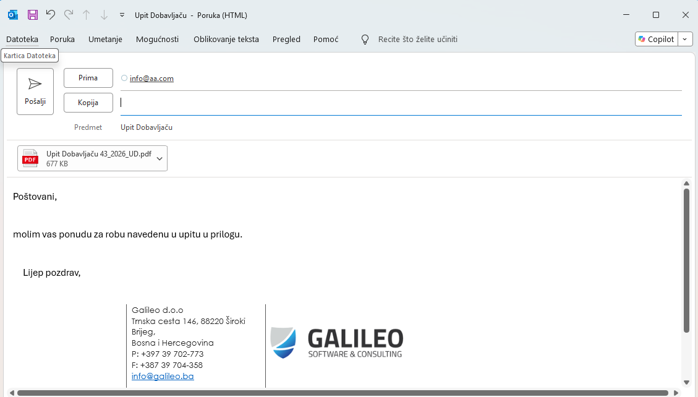Screen dimensions: 698x397
Task: Click the Prima recipients button
Action: [x=88, y=78]
